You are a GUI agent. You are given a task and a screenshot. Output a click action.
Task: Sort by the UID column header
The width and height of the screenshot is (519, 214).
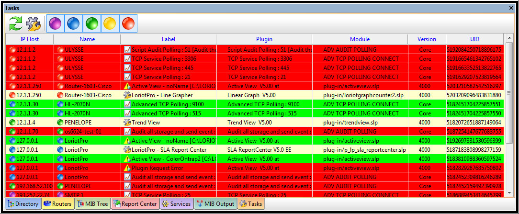474,39
